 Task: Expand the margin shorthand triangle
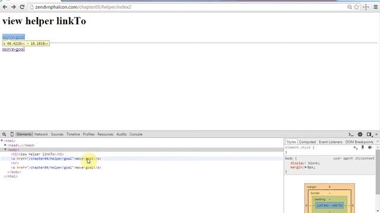coord(306,167)
